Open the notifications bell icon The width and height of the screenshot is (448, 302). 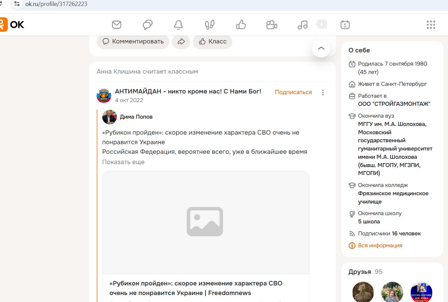click(179, 25)
